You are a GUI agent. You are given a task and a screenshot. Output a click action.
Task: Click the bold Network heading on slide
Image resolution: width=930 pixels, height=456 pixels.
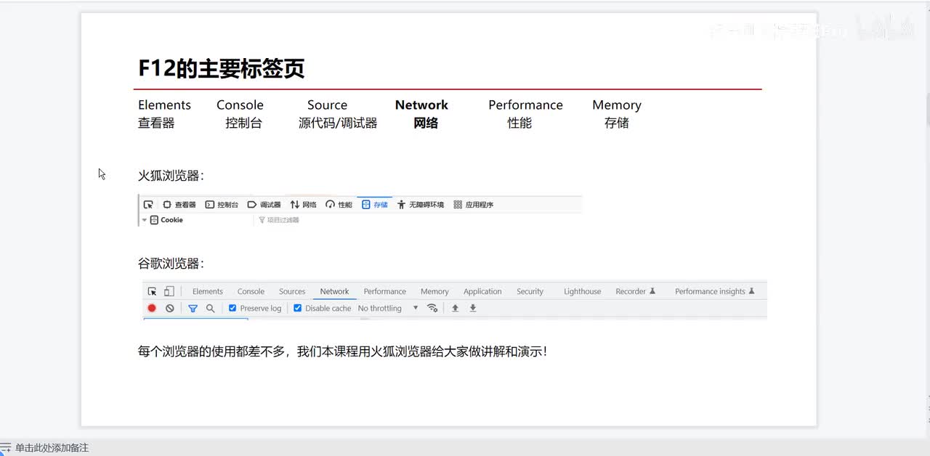(x=421, y=105)
